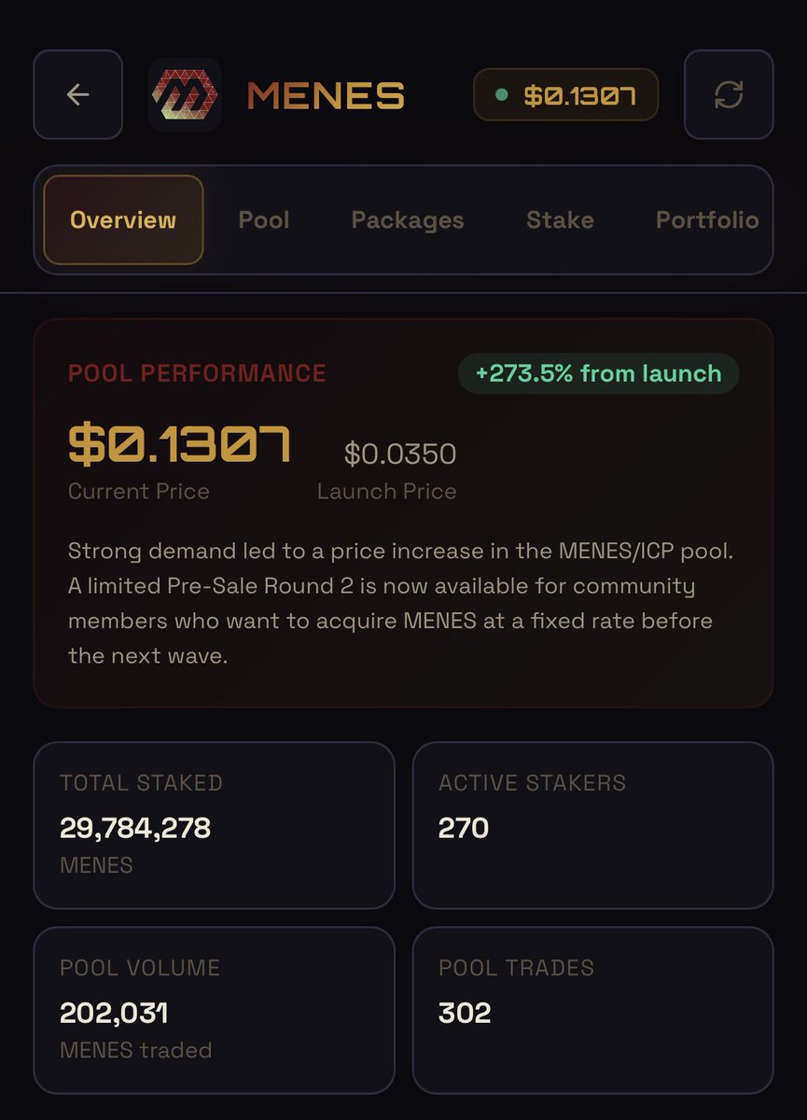Click the +273.5% from launch badge
807x1120 pixels.
[598, 373]
